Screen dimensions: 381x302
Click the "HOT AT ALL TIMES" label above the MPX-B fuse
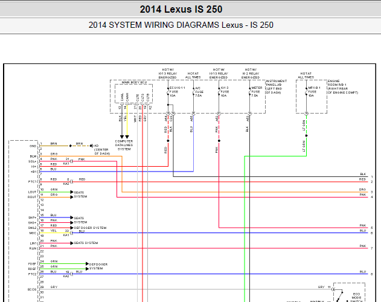(306, 75)
